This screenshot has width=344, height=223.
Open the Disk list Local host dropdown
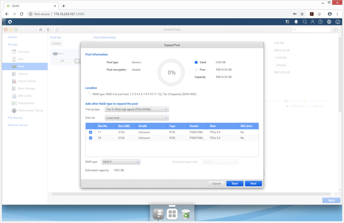[137, 118]
